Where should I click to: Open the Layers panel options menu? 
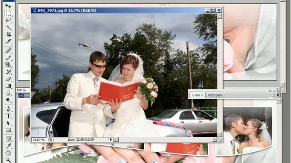click(x=273, y=96)
